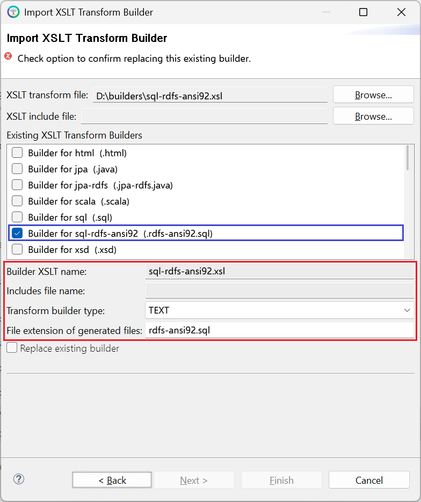The image size is (421, 502).
Task: Browse for the XSLT transform file
Action: (x=373, y=94)
